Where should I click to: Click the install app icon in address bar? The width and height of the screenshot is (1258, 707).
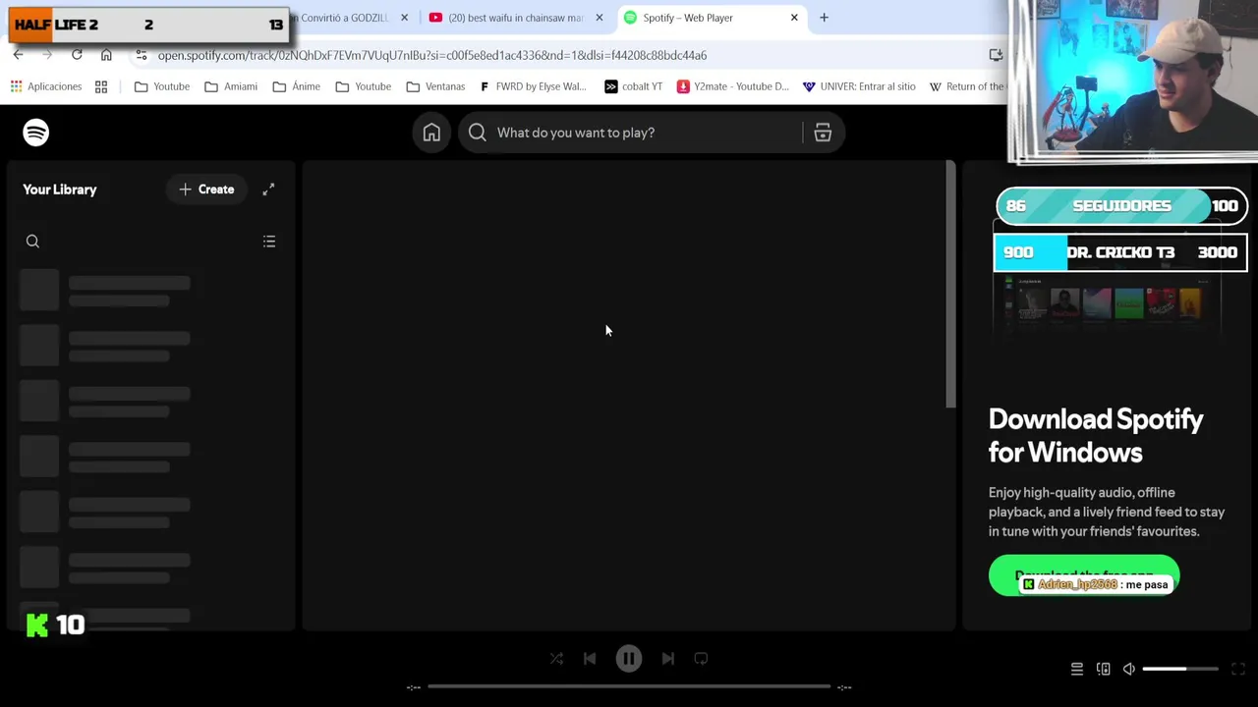(x=996, y=55)
